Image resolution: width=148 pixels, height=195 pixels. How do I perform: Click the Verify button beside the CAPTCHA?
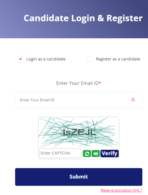tap(110, 154)
